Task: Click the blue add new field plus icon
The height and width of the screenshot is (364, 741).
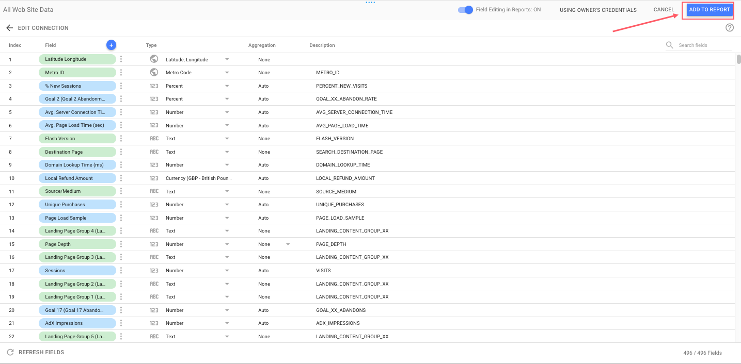Action: [x=111, y=45]
